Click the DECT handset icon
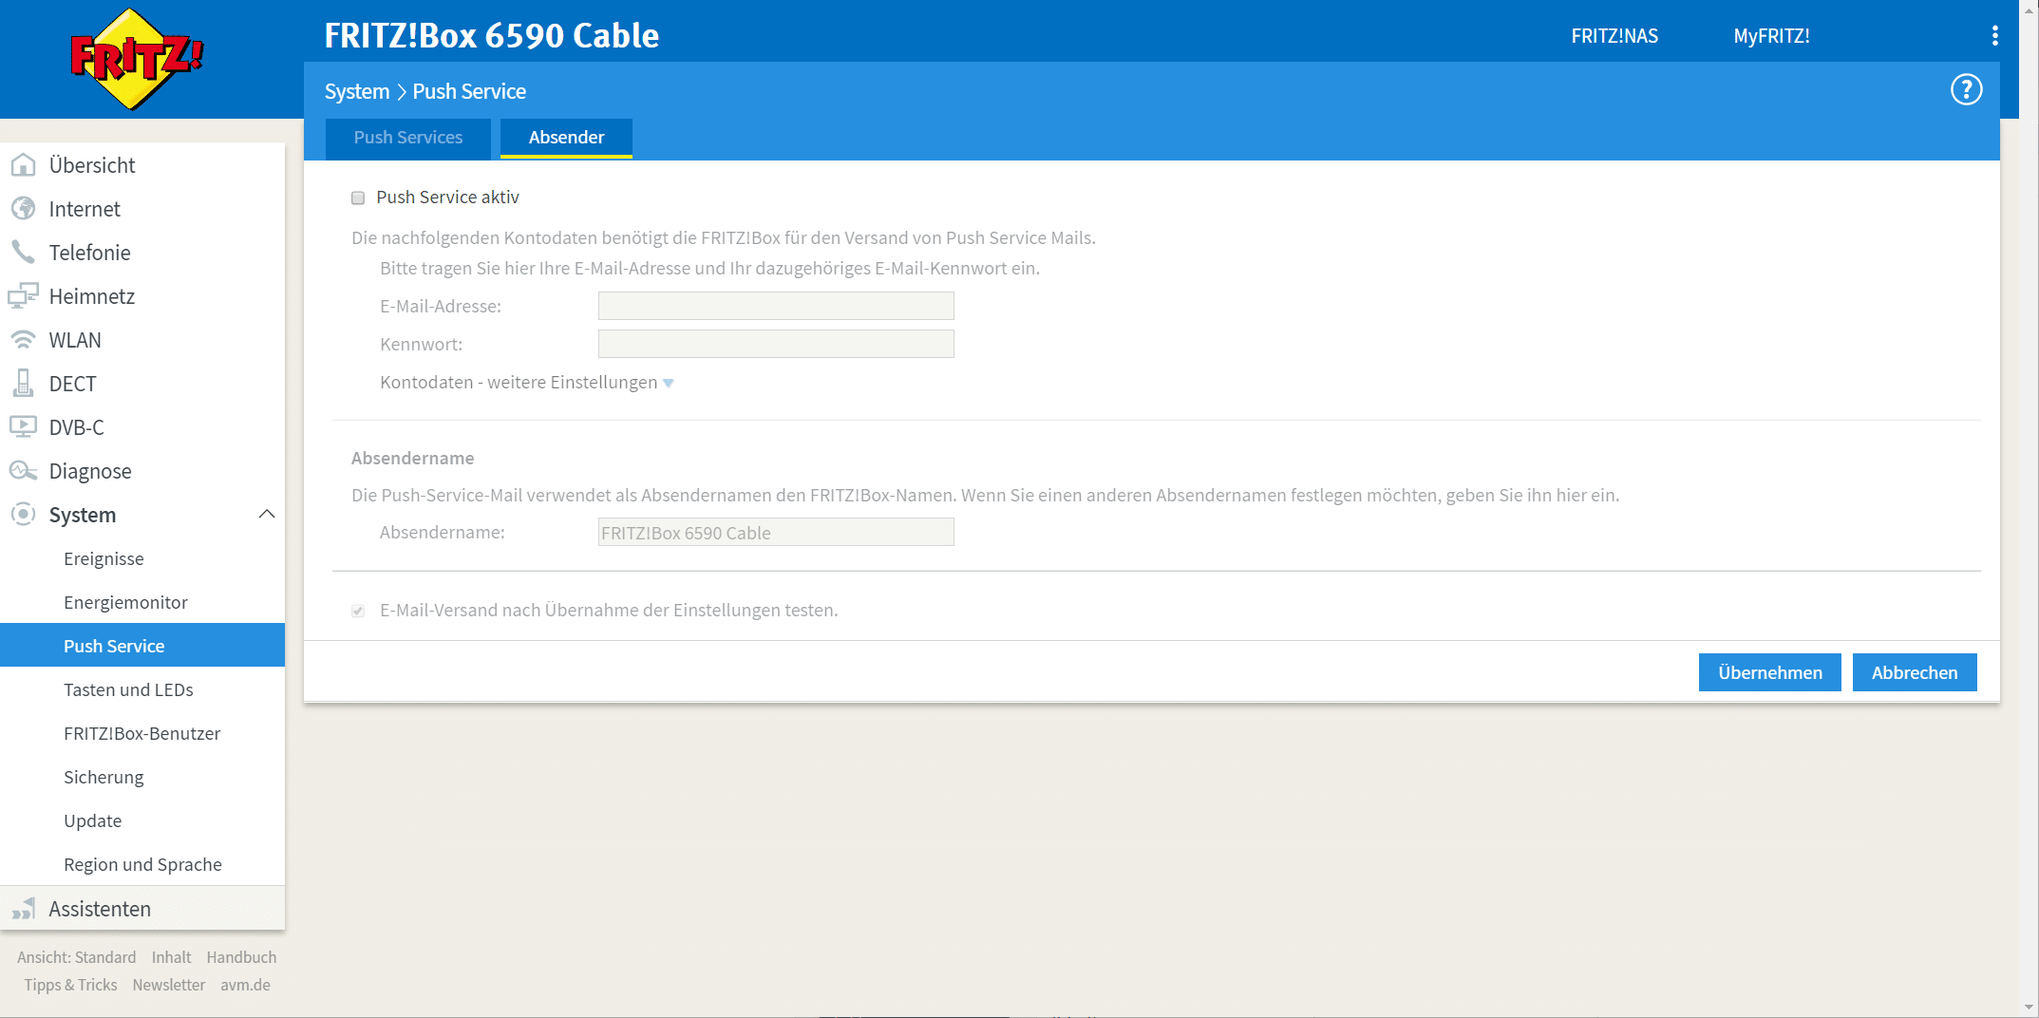The image size is (2039, 1018). coord(23,384)
